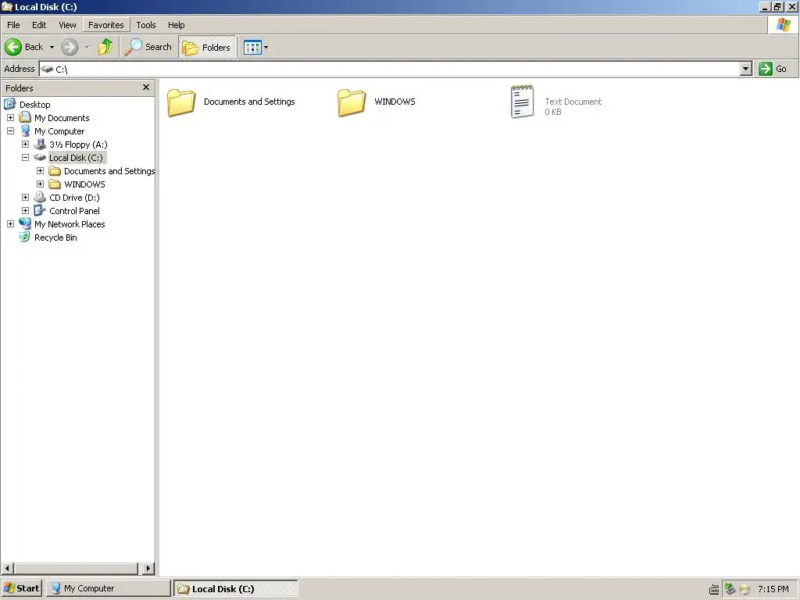Toggle the Folders pane button
The image size is (800, 600).
(206, 47)
